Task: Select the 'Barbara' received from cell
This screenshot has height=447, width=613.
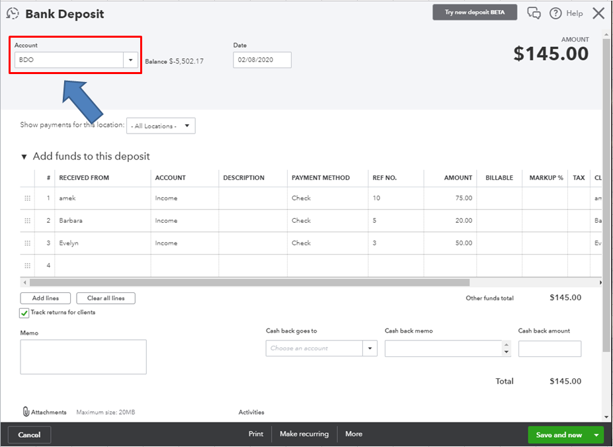Action: coord(102,221)
